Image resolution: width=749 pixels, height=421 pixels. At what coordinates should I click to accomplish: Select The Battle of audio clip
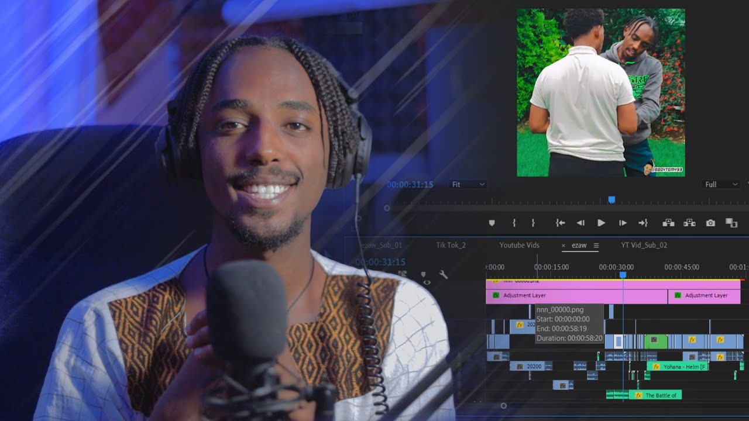pos(655,395)
